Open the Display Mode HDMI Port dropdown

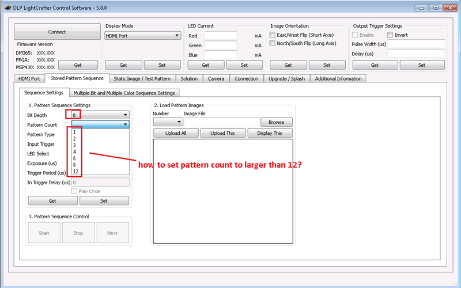pos(142,36)
